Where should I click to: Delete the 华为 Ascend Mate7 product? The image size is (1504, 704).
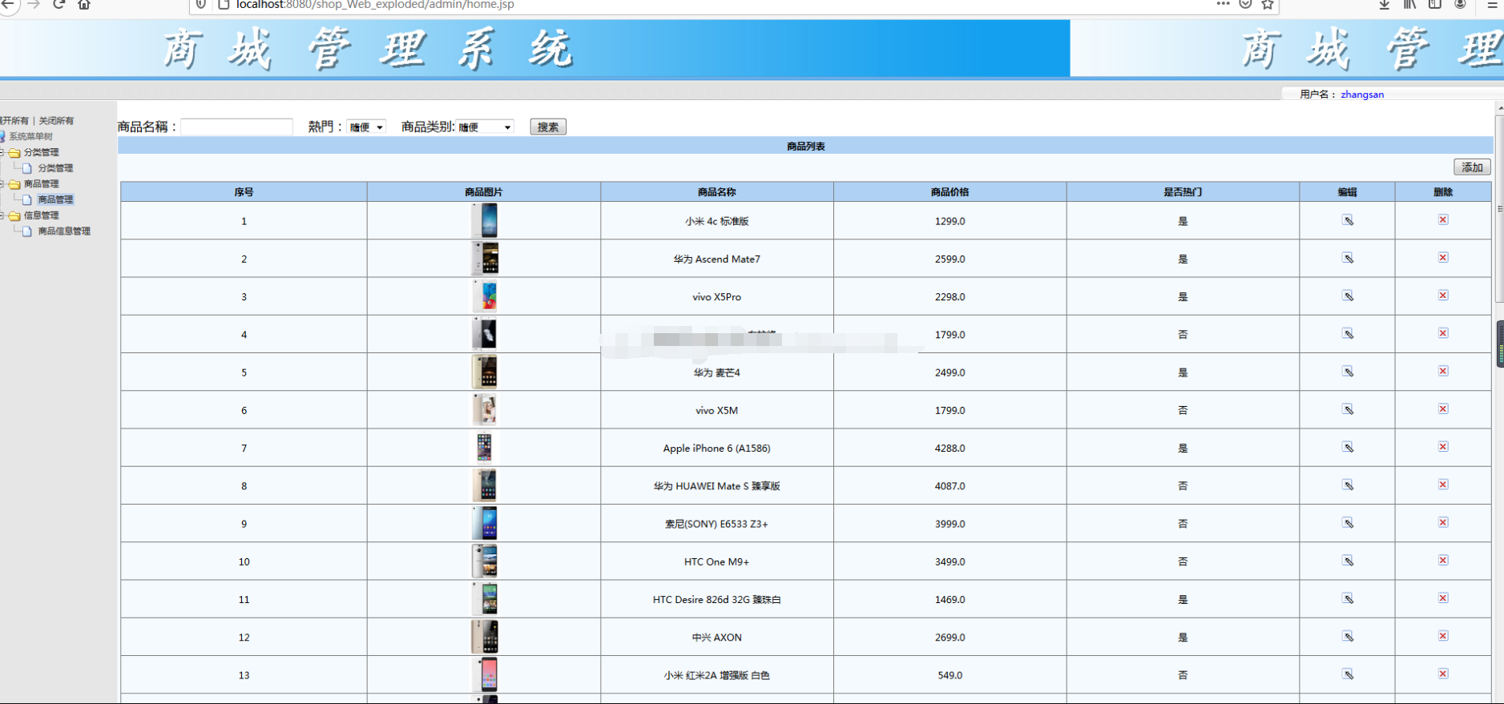coord(1443,257)
